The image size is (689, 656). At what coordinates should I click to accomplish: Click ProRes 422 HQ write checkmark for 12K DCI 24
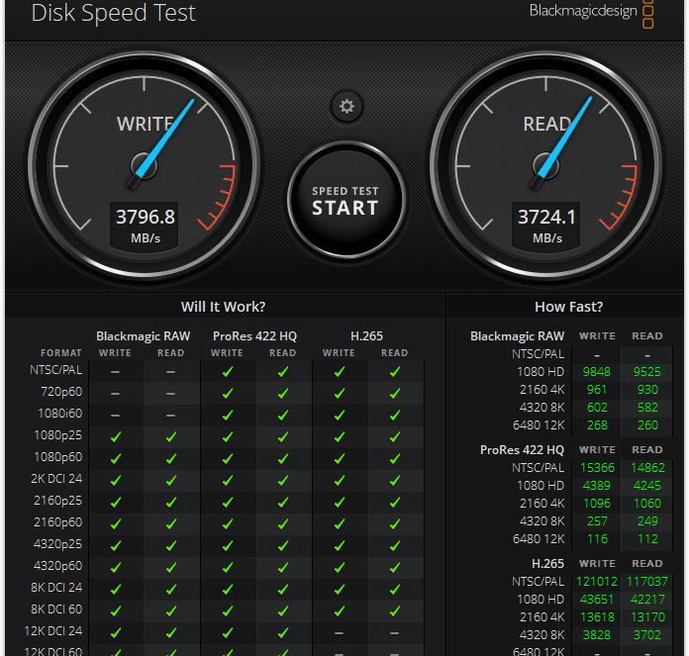227,632
